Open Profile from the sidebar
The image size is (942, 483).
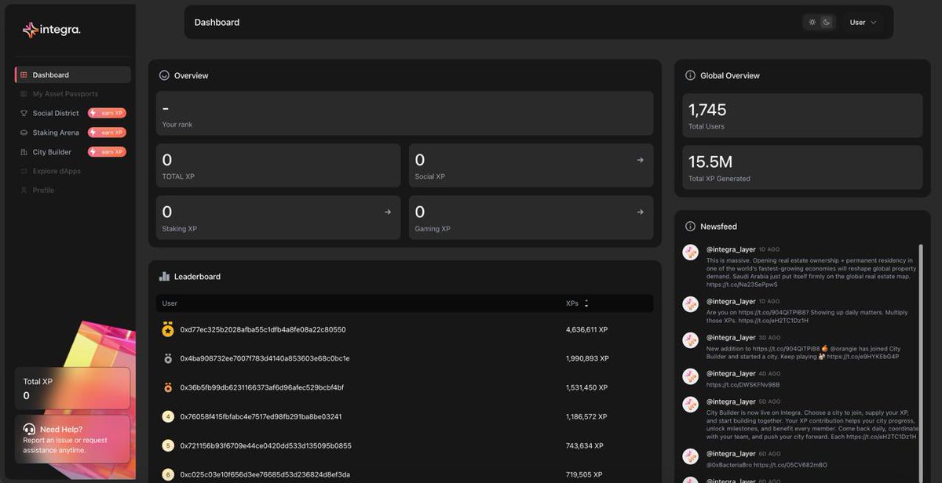[x=43, y=190]
